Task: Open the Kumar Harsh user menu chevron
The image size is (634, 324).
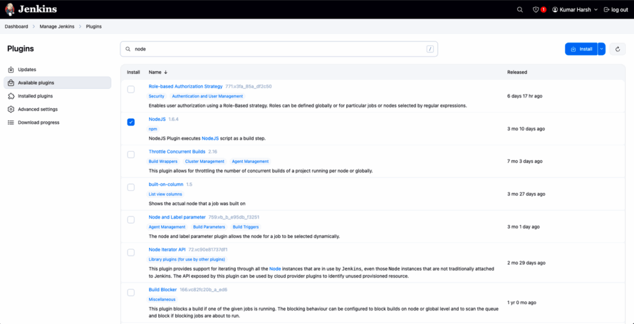Action: click(596, 10)
